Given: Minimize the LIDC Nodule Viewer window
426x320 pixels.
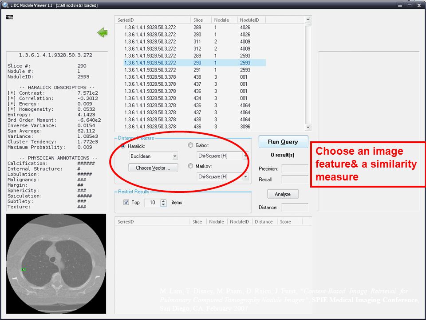Looking at the screenshot, I should (x=400, y=5).
